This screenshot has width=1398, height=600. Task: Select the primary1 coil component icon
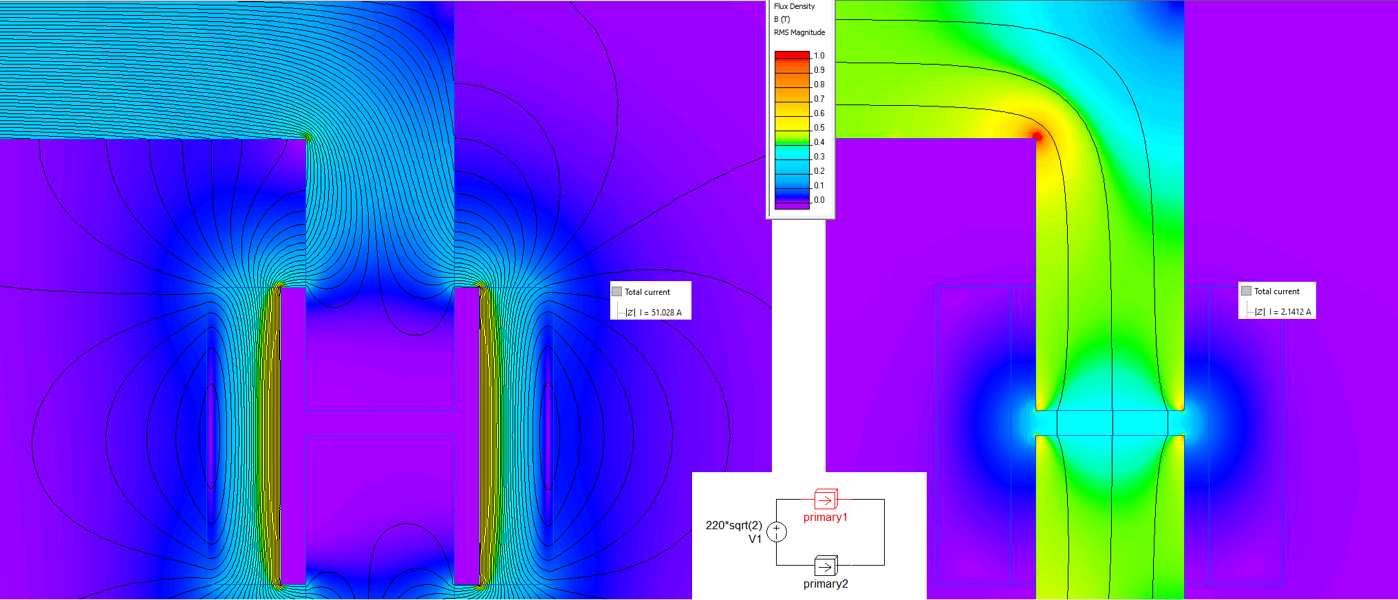pyautogui.click(x=826, y=500)
